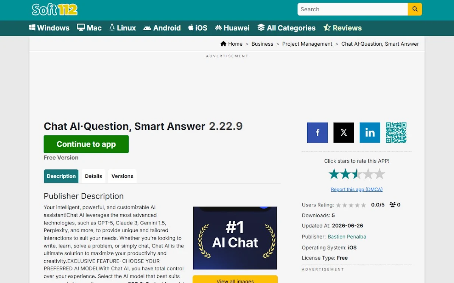Click the Publisher Description heading
This screenshot has height=283, width=454.
point(84,196)
